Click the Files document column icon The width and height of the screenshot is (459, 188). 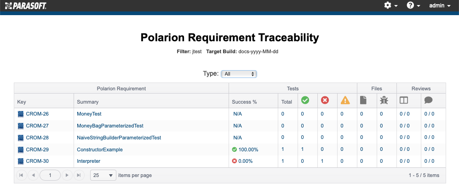pos(363,100)
